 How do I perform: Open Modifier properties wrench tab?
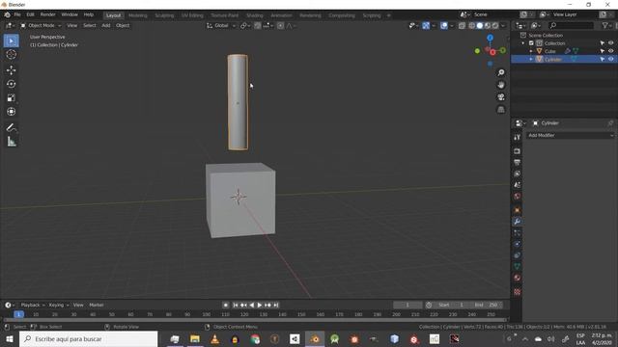(518, 222)
